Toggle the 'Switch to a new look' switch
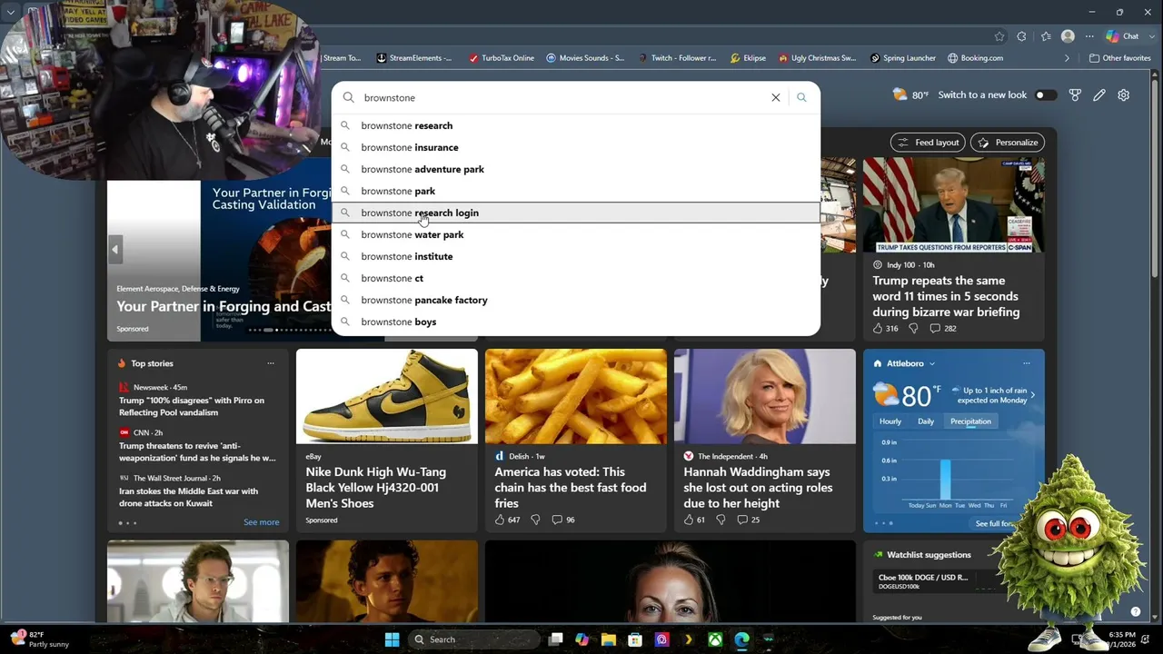This screenshot has width=1163, height=654. pos(1046,94)
